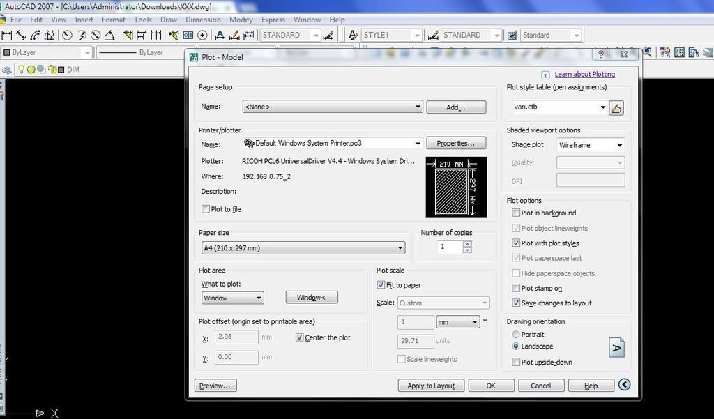
Task: Open plot style table van.ctb dropdown
Action: tap(560, 107)
